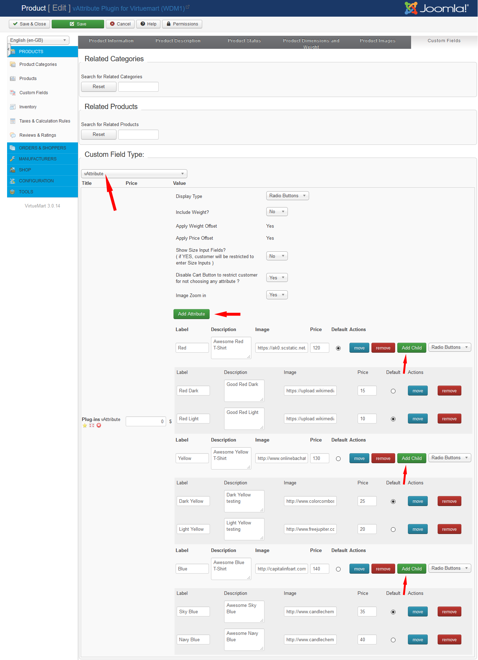Viewport: 478px width, 660px height.
Task: Click the Taxes & Calculation Rules calculator icon
Action: [13, 121]
